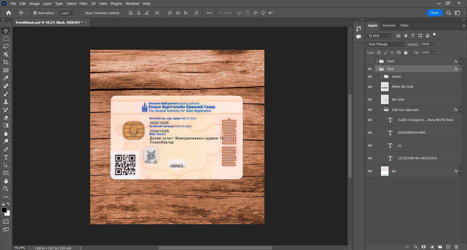Delete layer using trash icon

[x=457, y=247]
